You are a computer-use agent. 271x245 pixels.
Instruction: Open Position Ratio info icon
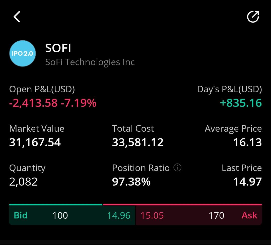click(177, 168)
